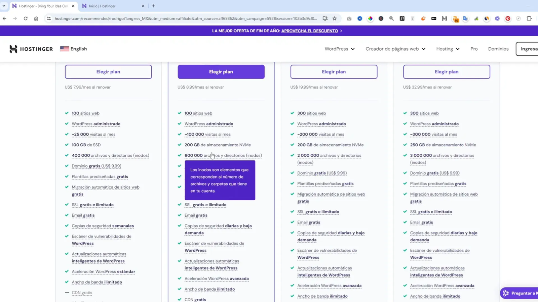Open the Google Translate extension
Screen dimensions: 538x302
pyautogui.click(x=465, y=18)
